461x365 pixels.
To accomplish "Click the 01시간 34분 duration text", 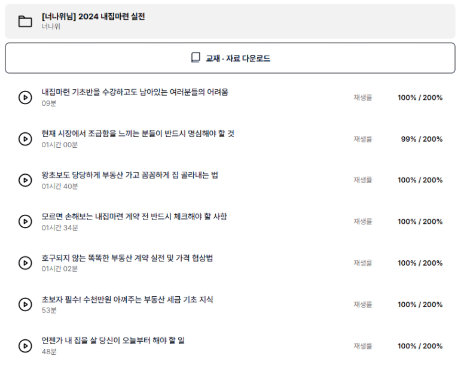I will point(60,227).
